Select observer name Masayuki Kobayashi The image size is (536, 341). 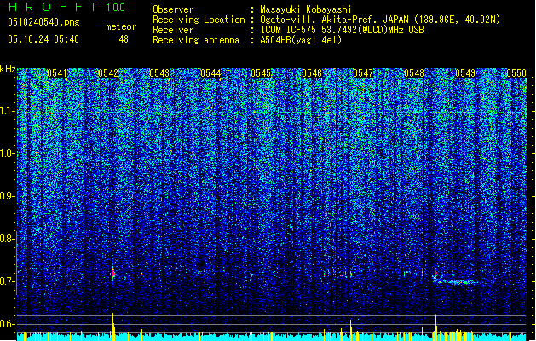coord(306,9)
